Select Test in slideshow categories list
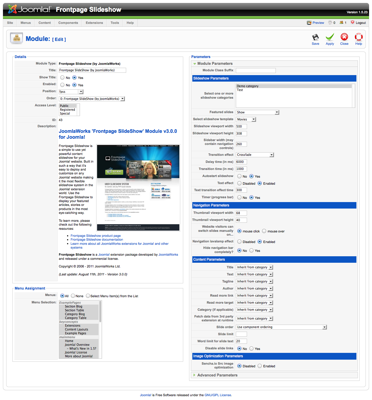 294,90
